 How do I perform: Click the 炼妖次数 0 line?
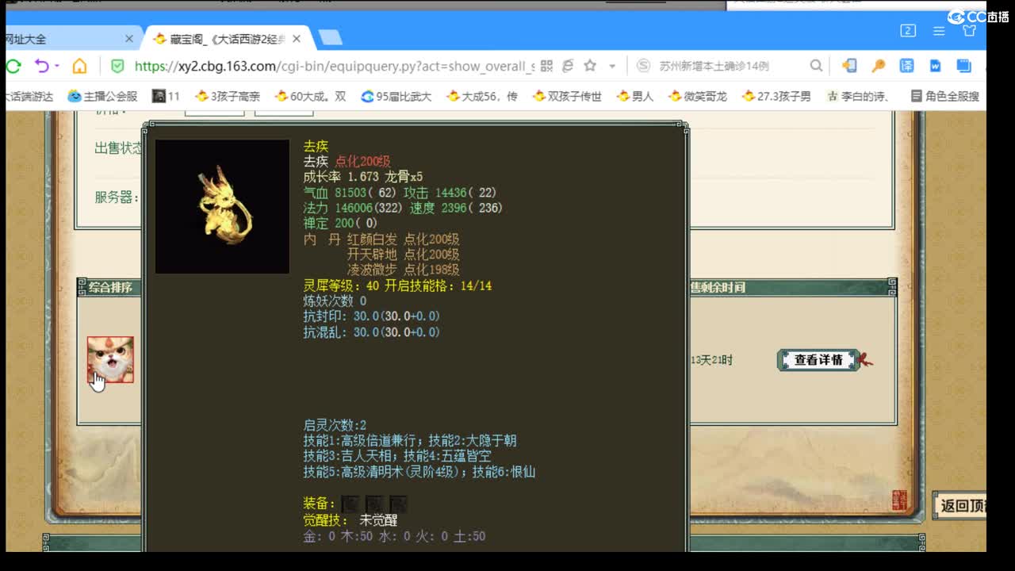(335, 301)
